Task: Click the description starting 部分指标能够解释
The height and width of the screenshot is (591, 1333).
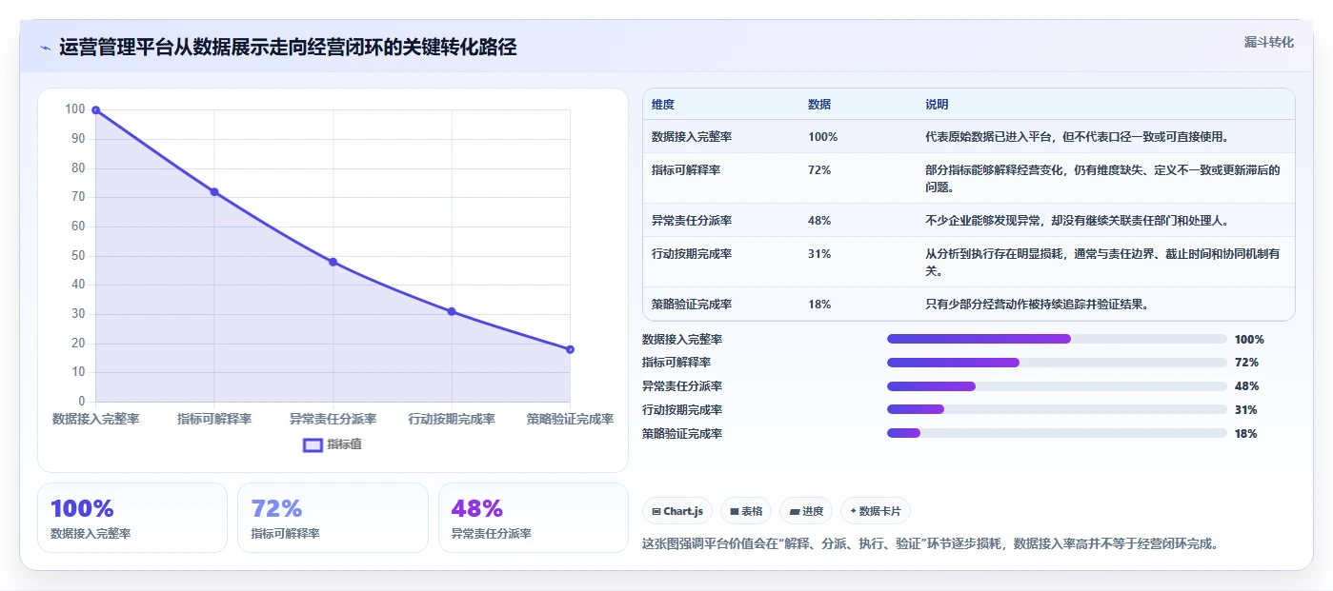Action: (1102, 179)
